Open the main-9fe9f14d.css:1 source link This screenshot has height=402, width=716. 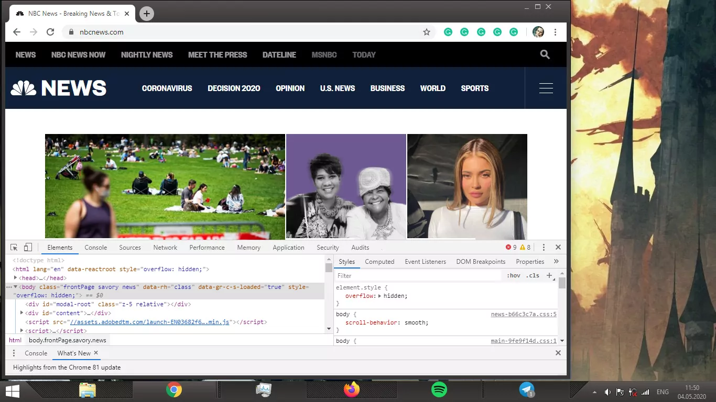pyautogui.click(x=524, y=341)
